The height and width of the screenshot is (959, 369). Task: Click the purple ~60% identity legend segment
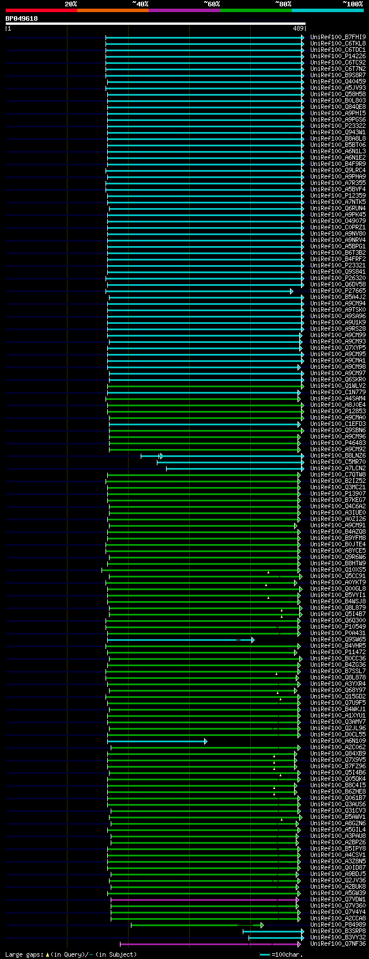(x=184, y=10)
